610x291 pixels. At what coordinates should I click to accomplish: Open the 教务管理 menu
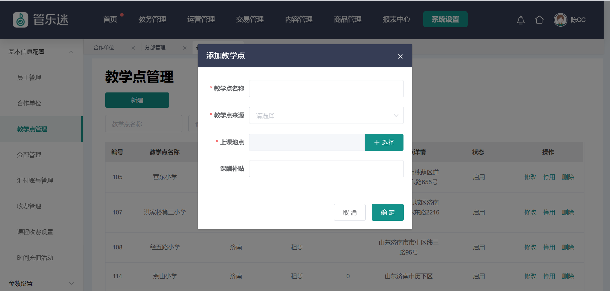(x=152, y=19)
